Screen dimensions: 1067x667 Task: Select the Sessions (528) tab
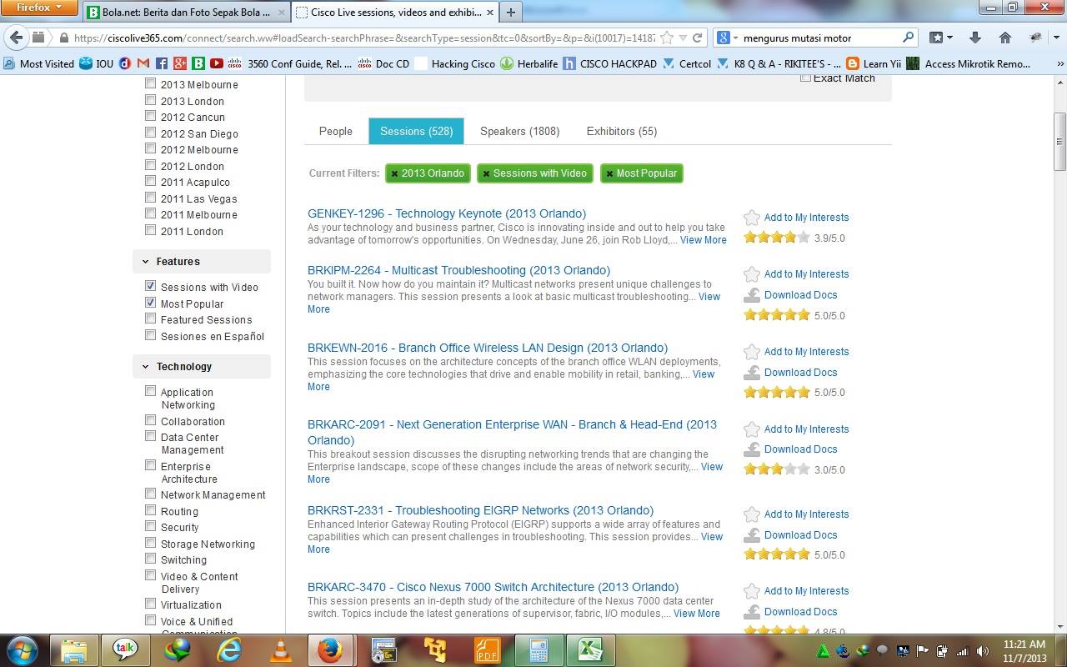pyautogui.click(x=416, y=131)
